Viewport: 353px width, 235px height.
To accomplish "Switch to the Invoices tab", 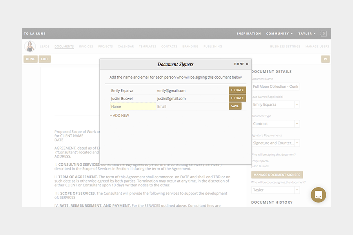I will [86, 47].
